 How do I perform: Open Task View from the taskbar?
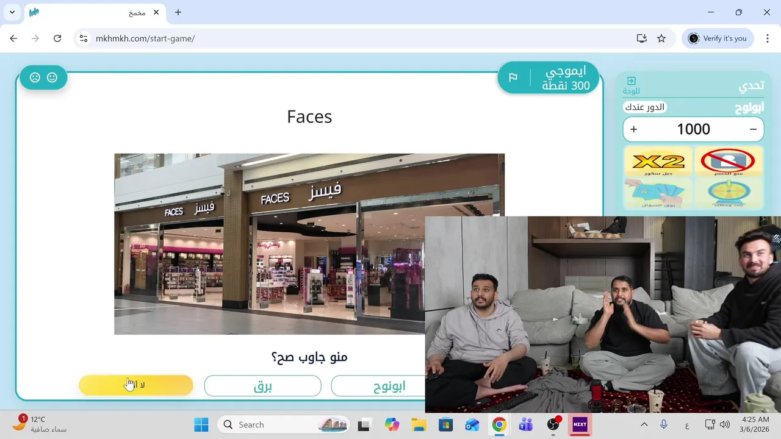pos(364,425)
